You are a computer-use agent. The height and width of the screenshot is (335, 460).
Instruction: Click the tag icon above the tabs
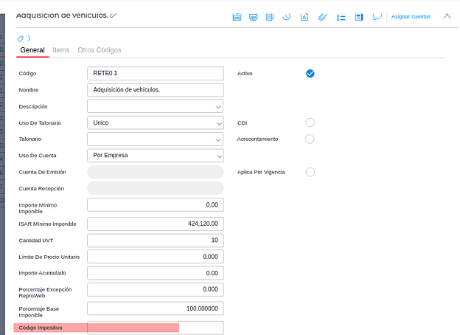tap(21, 38)
